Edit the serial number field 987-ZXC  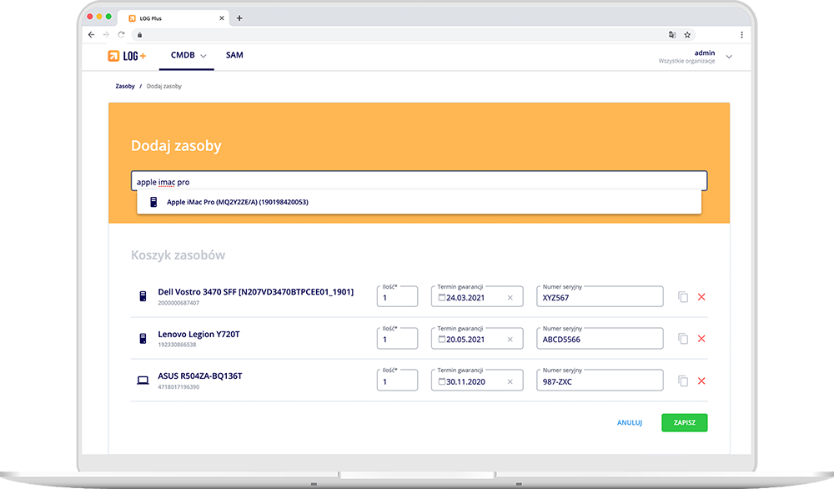600,381
